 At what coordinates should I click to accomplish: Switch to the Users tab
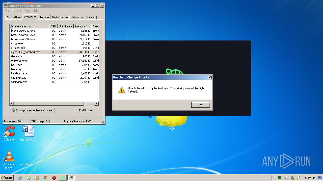click(x=91, y=17)
